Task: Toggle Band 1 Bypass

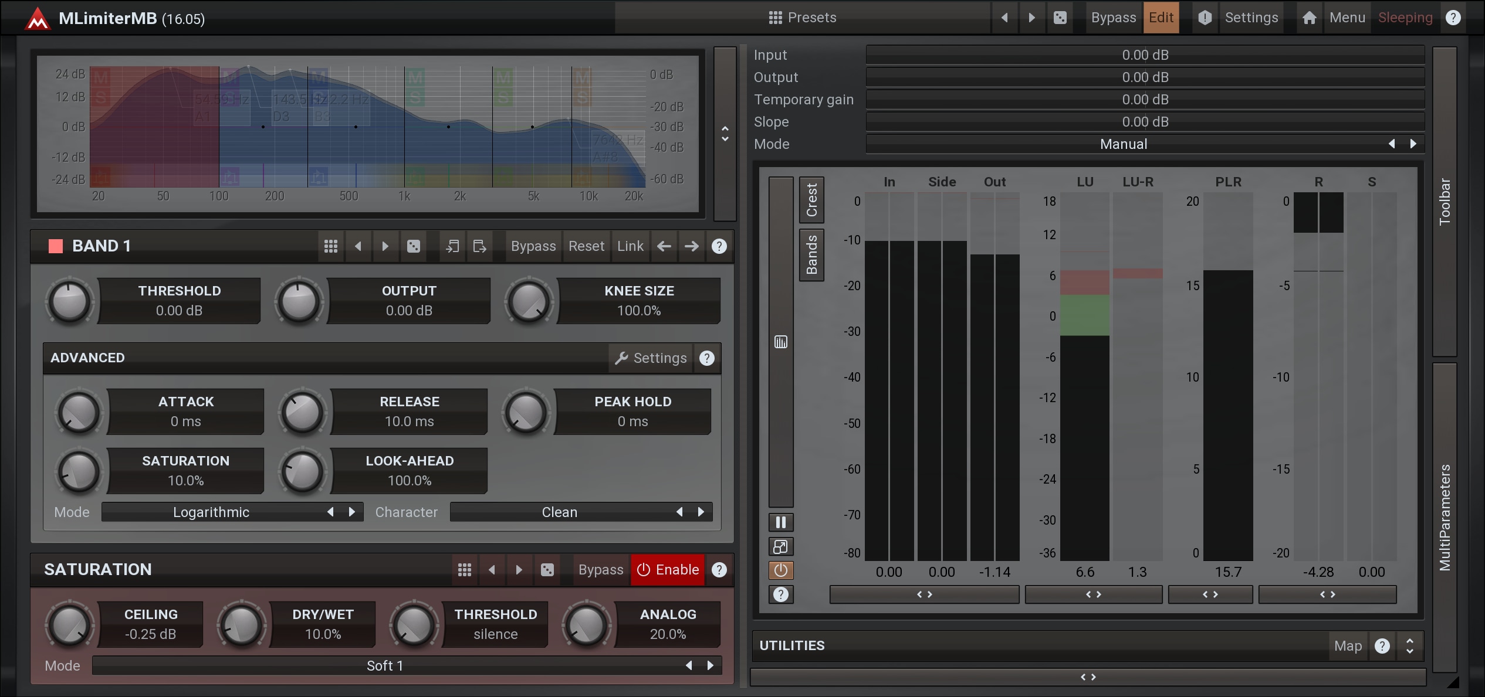Action: pos(533,246)
